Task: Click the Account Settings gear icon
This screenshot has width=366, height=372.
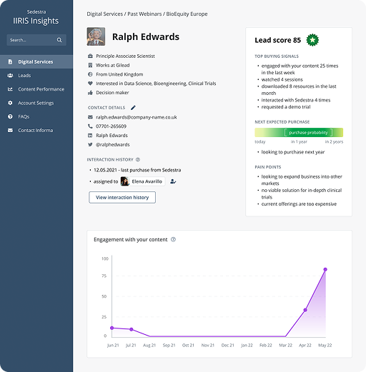Action: point(10,103)
